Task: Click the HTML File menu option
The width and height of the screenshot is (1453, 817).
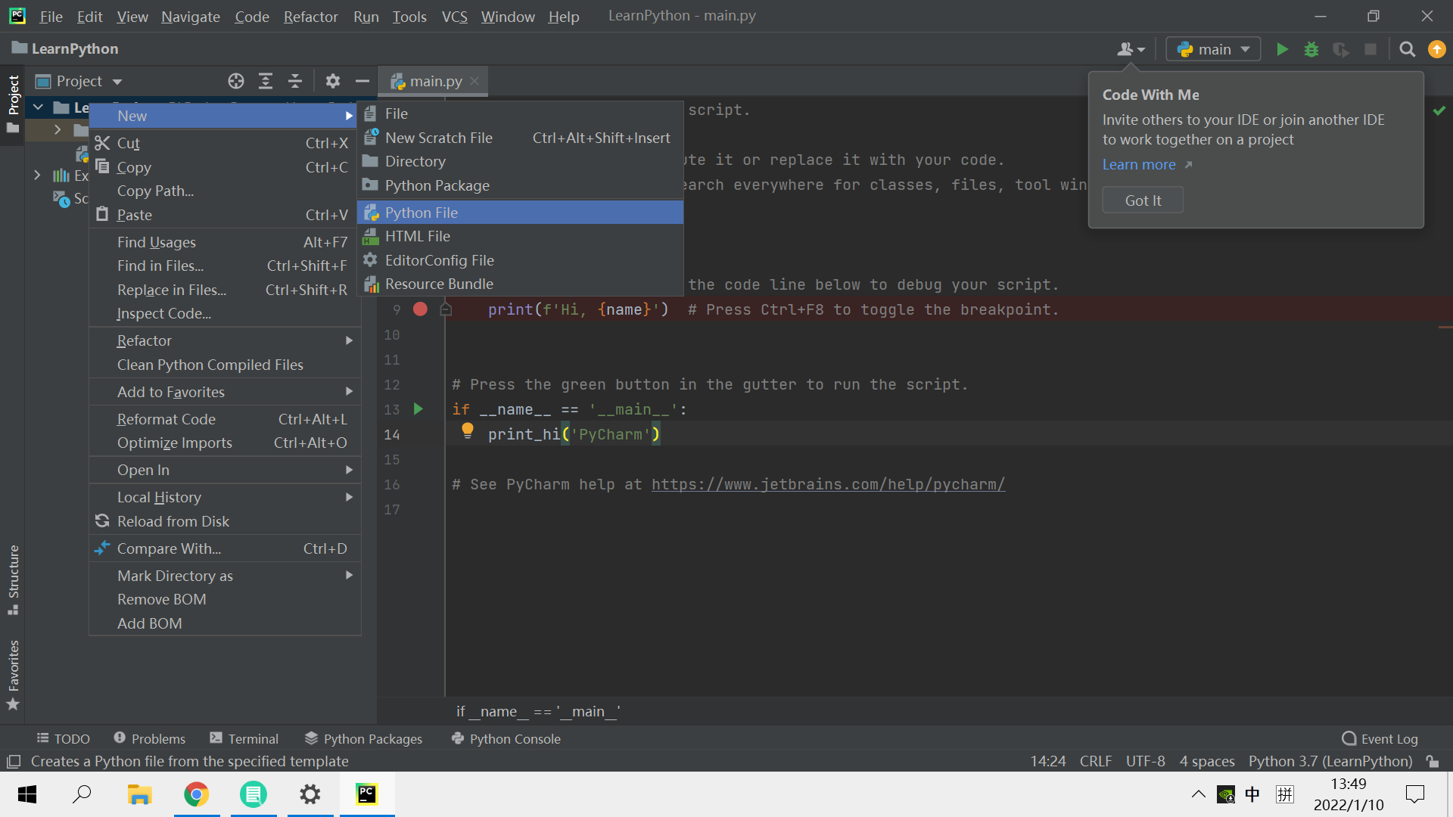Action: click(417, 237)
